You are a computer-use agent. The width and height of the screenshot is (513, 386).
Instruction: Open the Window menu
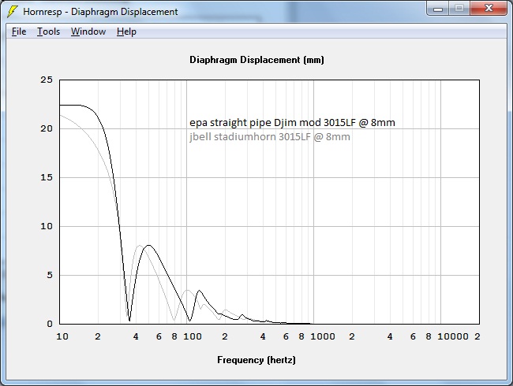pos(88,32)
